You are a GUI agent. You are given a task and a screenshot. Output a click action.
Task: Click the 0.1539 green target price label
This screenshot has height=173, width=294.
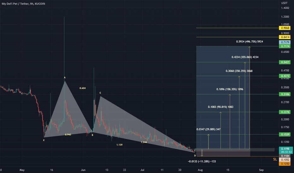pyautogui.click(x=285, y=135)
